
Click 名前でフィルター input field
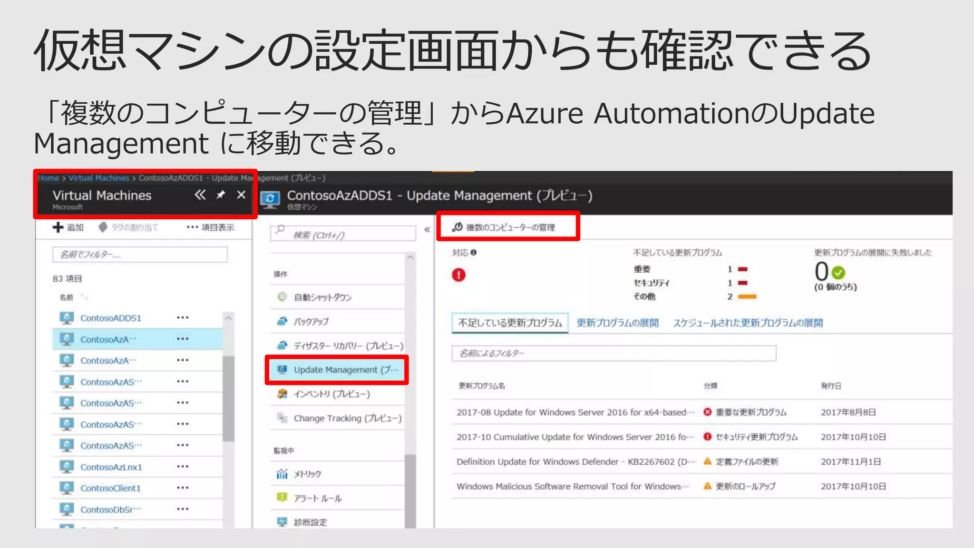tap(140, 254)
